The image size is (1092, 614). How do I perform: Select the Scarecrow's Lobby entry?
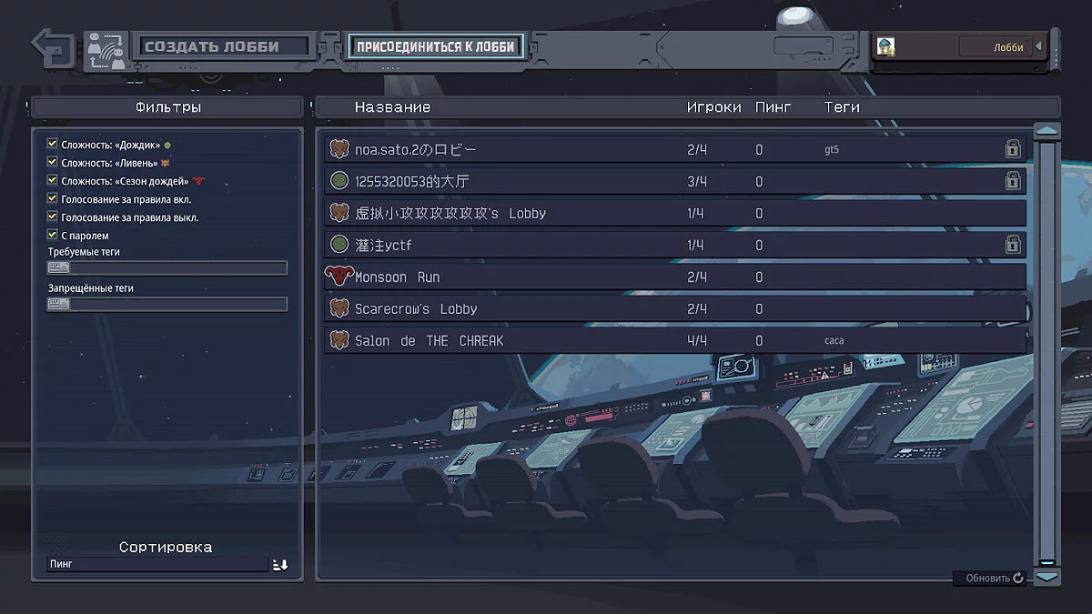675,308
